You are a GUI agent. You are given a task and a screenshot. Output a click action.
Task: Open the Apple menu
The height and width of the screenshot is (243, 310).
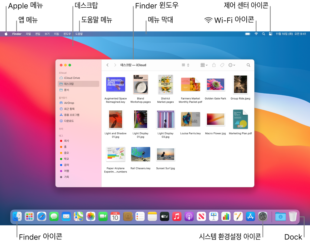6,34
